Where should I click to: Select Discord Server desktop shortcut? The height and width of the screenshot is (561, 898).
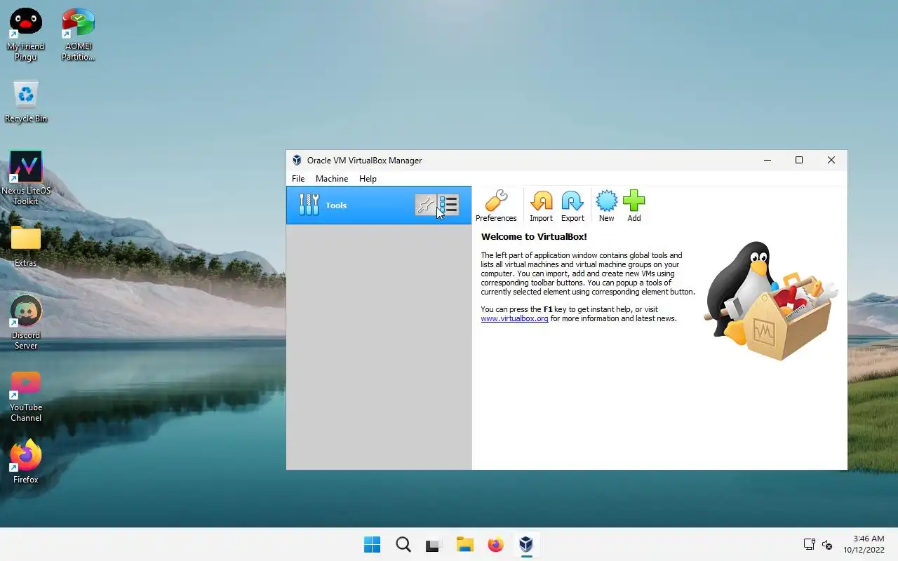pos(26,323)
